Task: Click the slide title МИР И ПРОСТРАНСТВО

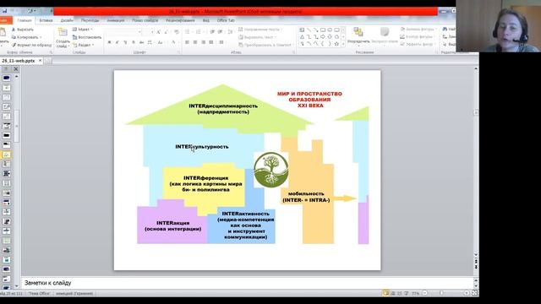Action: point(310,100)
